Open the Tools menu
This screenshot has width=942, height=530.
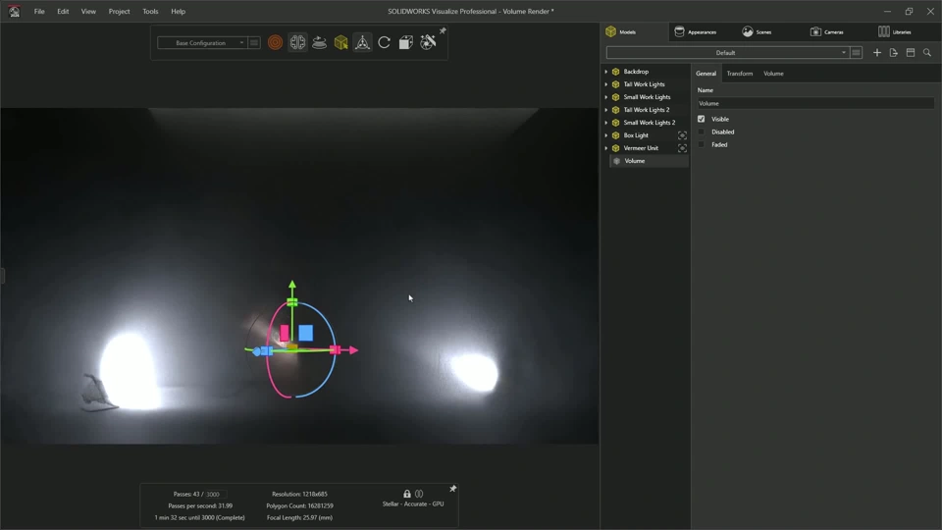coord(150,12)
